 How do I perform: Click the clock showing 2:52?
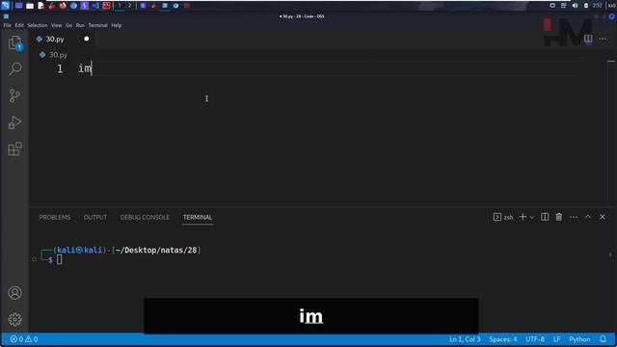click(597, 6)
